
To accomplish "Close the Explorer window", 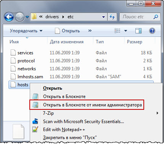I will [153, 3].
